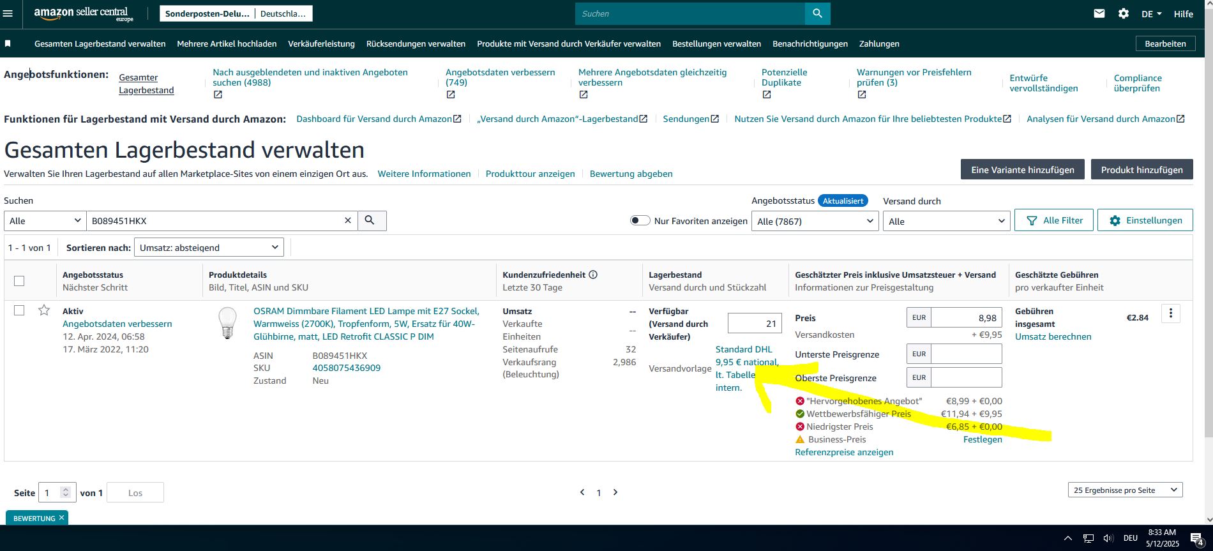Open Bestellungen verwalten menu item
Viewport: 1213px width, 551px height.
click(716, 43)
